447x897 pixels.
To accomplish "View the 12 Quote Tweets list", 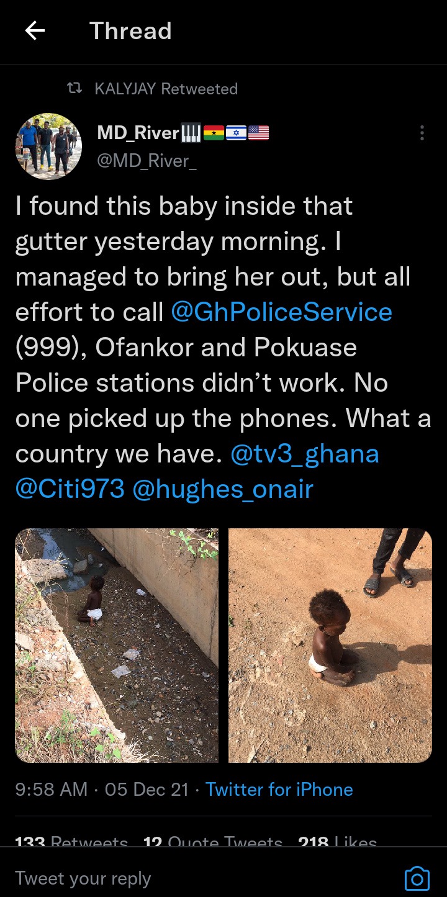I will point(213,842).
